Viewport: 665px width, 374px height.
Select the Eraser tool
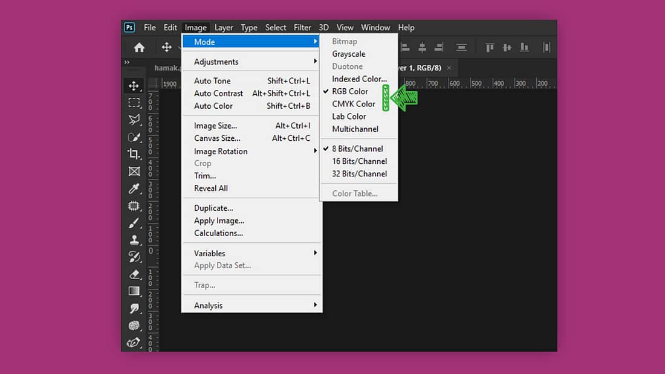(x=134, y=274)
